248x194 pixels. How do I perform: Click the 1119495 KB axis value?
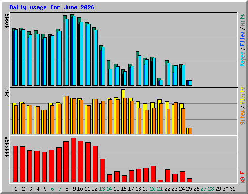coord(7,147)
